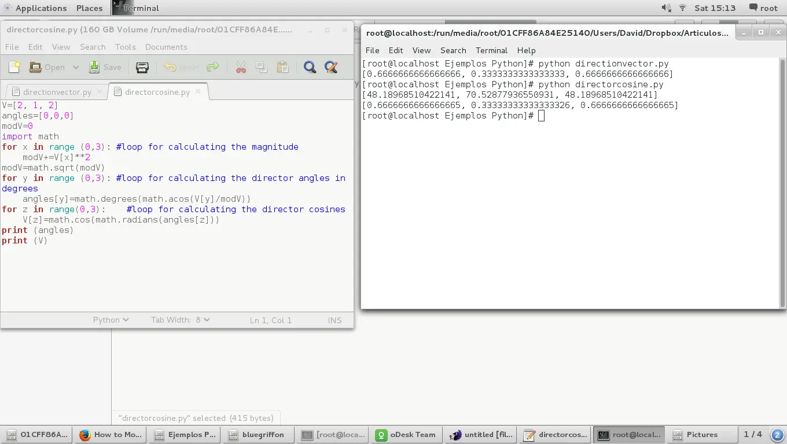Open the Terminal window File menu
787x444 pixels.
tap(373, 50)
